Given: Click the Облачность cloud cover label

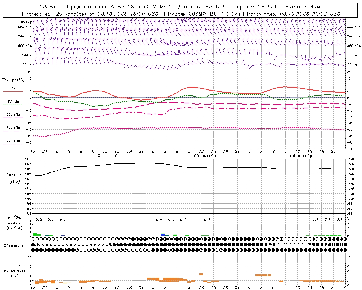Looking at the screenshot, I should click(x=14, y=246).
